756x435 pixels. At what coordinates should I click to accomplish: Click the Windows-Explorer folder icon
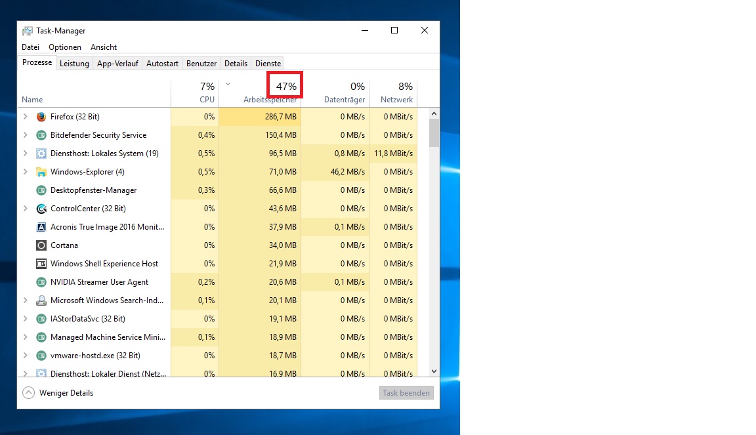pos(41,172)
